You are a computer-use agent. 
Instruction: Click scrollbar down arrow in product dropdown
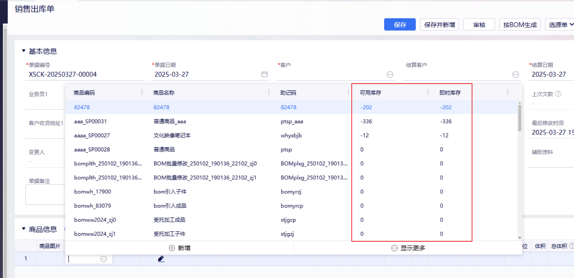[x=520, y=238]
